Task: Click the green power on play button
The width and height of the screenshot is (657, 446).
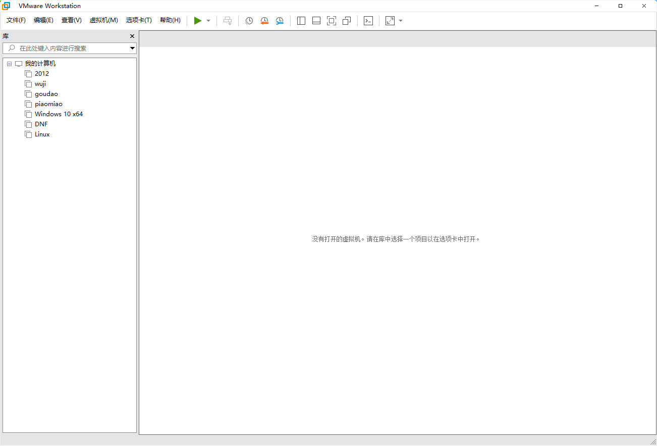Action: (198, 21)
